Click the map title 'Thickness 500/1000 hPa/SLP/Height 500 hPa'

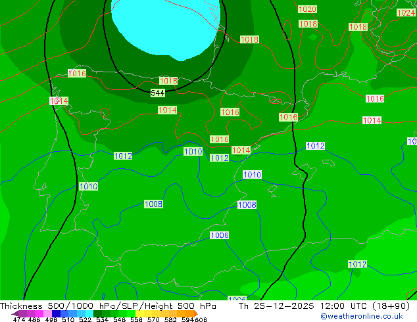108,306
